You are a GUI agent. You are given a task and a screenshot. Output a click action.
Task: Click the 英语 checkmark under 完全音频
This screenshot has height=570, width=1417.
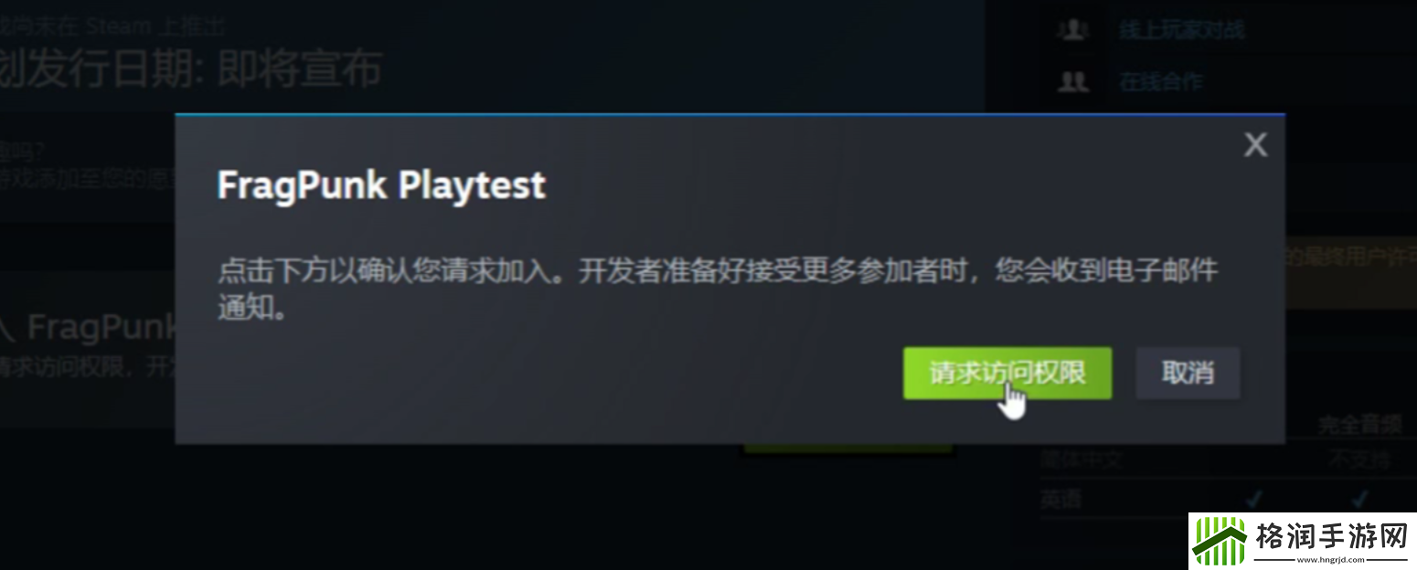[x=1360, y=499]
